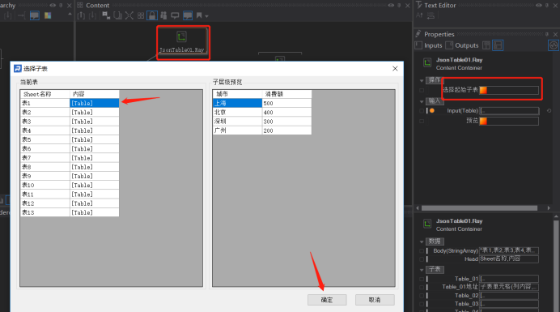The image size is (560, 312).
Task: Toggle the lock icon in Content toolbar
Action: click(x=152, y=15)
